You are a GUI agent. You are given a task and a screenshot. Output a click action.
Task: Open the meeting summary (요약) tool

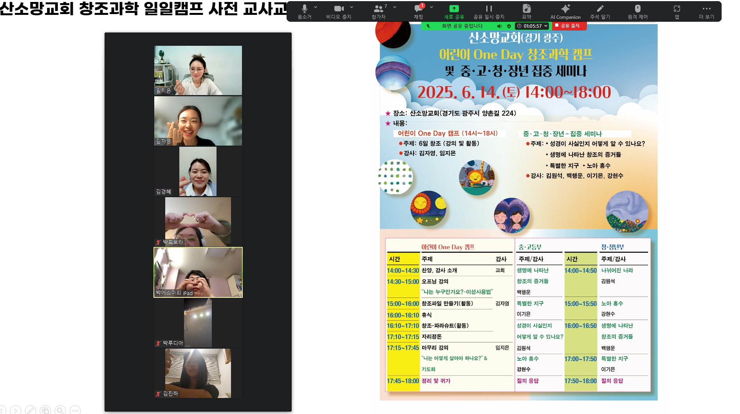point(527,11)
